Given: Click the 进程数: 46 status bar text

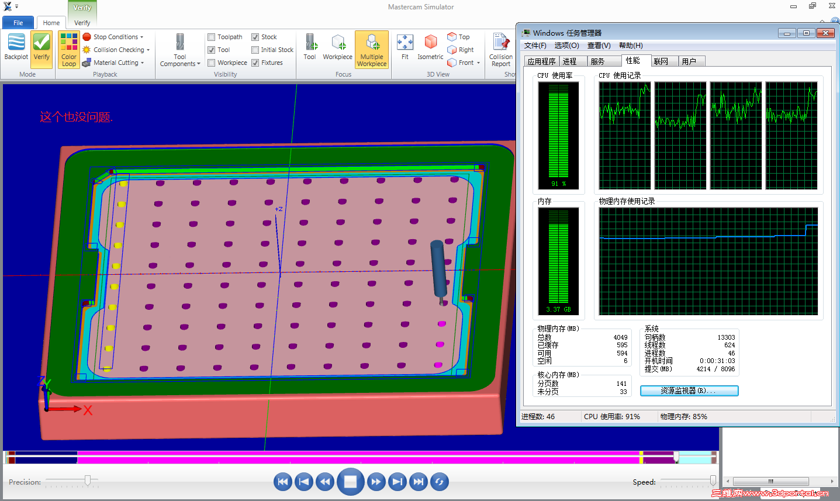Looking at the screenshot, I should coord(538,417).
